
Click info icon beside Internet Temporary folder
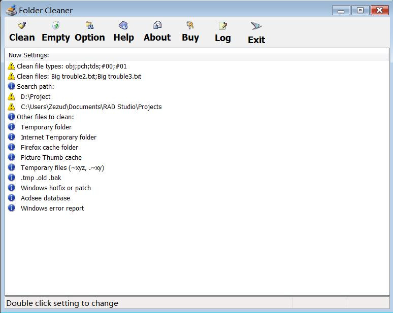pos(11,137)
